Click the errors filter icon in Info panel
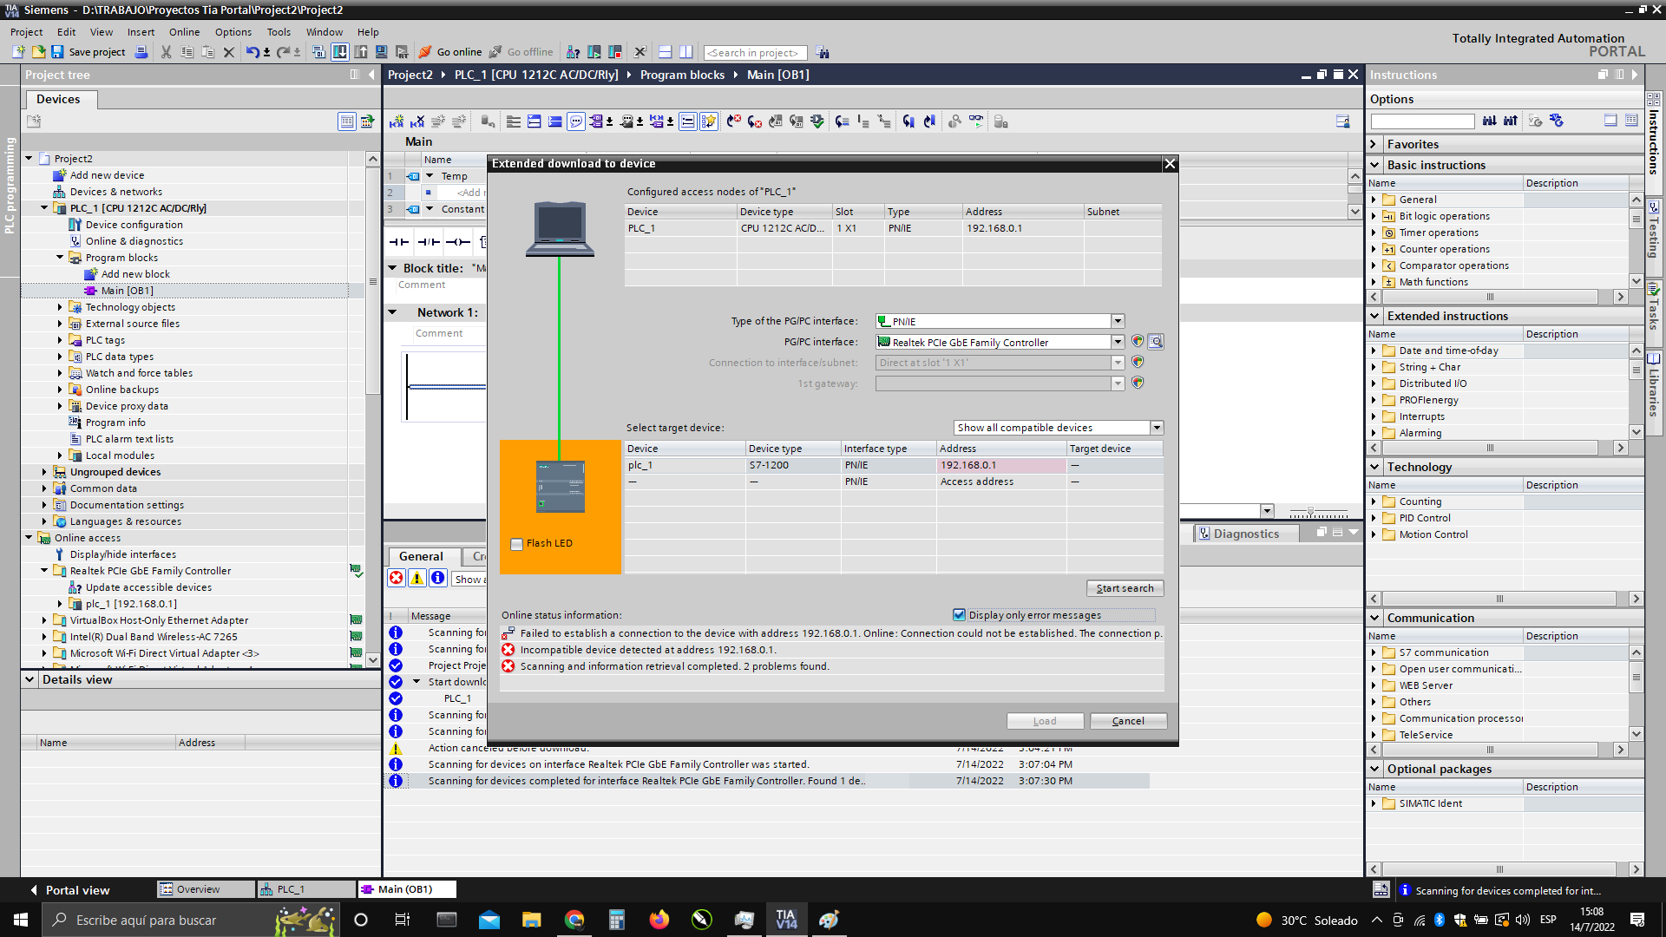The image size is (1666, 937). coord(397,579)
